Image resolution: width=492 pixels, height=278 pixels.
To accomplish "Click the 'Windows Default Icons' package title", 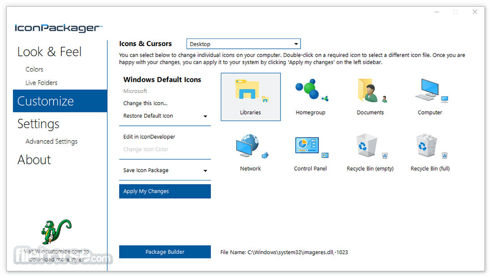I will pyautogui.click(x=162, y=80).
